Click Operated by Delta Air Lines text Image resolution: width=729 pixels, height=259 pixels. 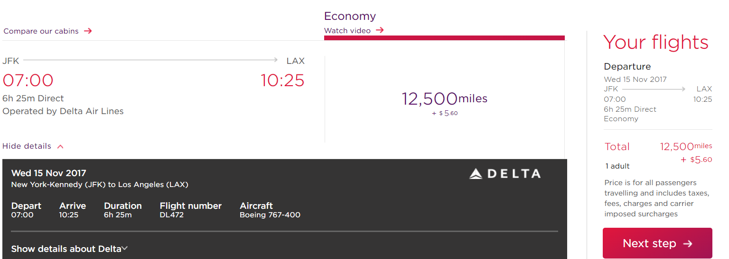pos(63,111)
